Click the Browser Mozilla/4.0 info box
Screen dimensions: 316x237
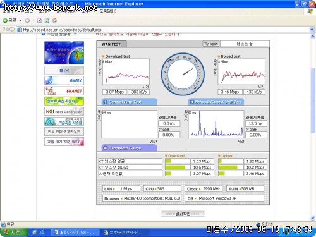(142, 198)
